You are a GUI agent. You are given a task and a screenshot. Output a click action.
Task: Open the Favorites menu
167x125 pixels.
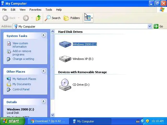[x=35, y=10]
